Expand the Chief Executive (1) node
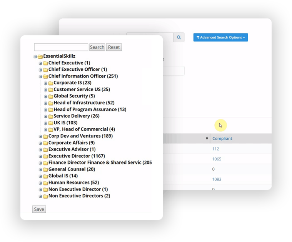Screen dimensions: 292x242 [40, 63]
